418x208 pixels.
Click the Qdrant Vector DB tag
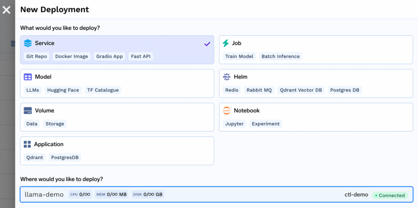tap(301, 90)
